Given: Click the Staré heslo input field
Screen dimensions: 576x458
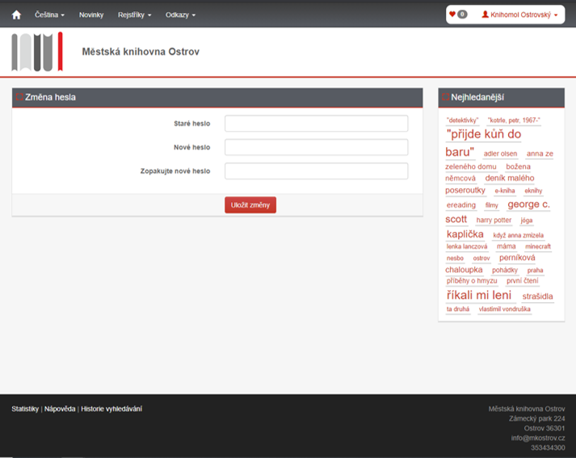Looking at the screenshot, I should tap(316, 124).
